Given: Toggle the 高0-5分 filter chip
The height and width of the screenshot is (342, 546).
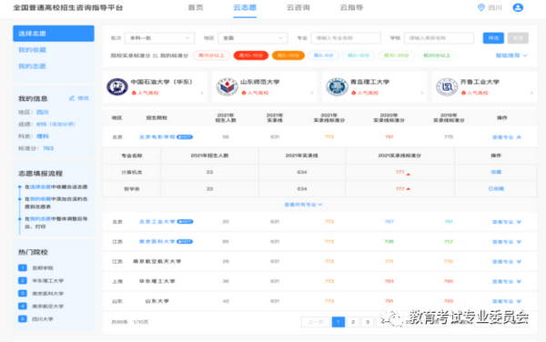Looking at the screenshot, I should pyautogui.click(x=323, y=55).
